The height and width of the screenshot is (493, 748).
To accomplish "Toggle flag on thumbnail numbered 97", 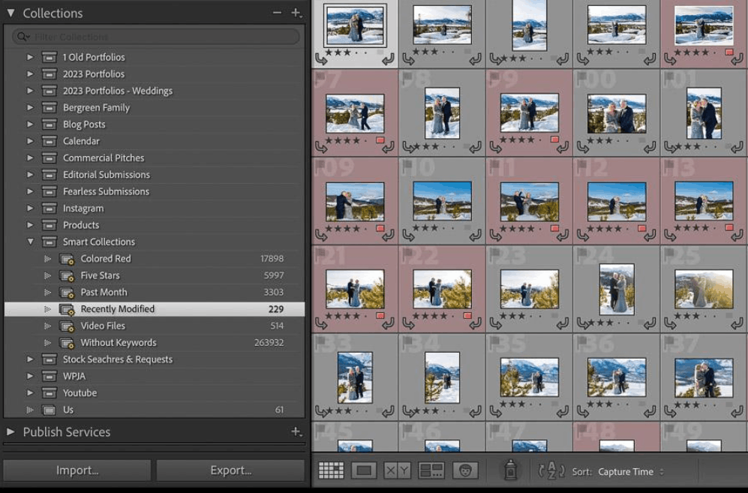I will click(x=320, y=77).
